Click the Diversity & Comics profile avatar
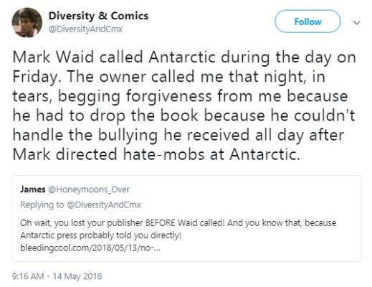Image resolution: width=372 pixels, height=287 pixels. (27, 22)
